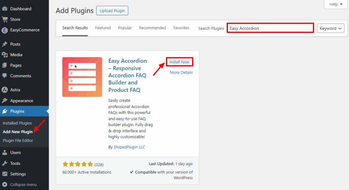Click the Easy Accordion plugin thumbnail
The image size is (349, 190).
[x=82, y=77]
